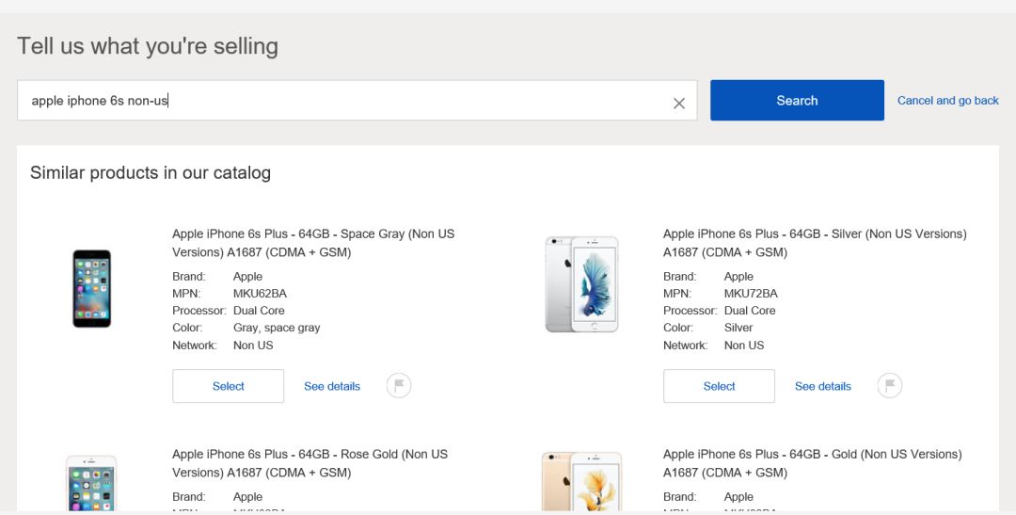The image size is (1016, 515).
Task: Open the Rose Gold iPhone thumbnail image
Action: [x=91, y=484]
